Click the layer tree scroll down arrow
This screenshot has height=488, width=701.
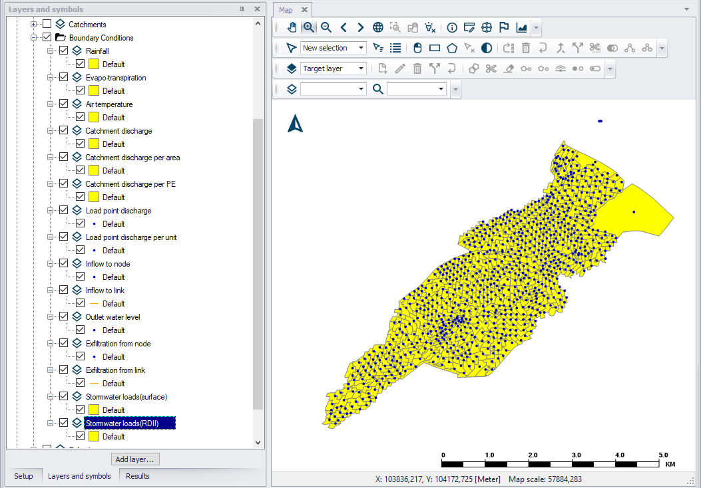click(258, 443)
